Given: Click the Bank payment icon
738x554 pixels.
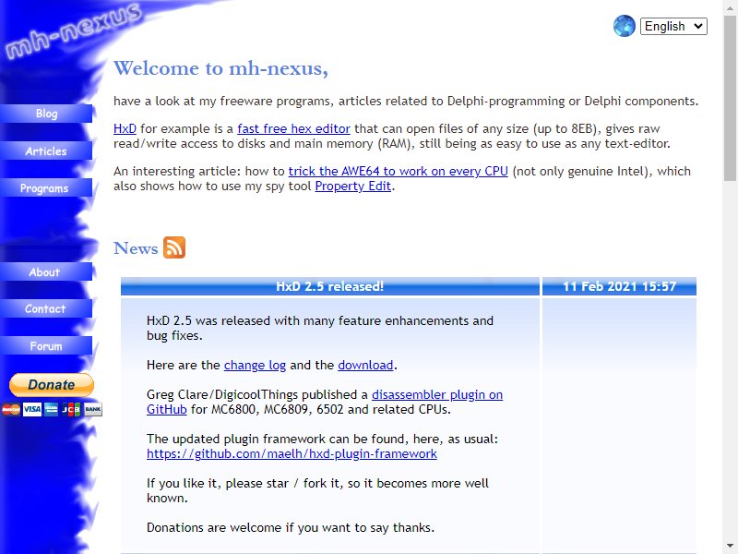Looking at the screenshot, I should 93,409.
